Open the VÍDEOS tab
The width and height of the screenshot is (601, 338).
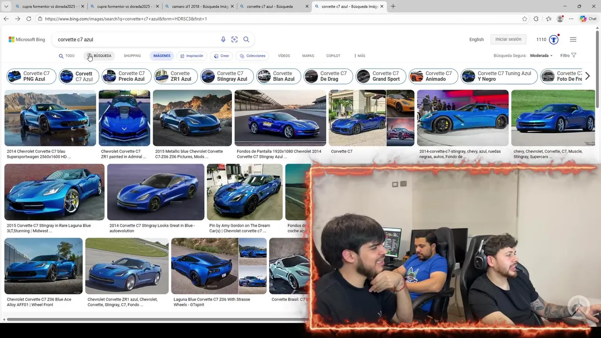coord(284,56)
